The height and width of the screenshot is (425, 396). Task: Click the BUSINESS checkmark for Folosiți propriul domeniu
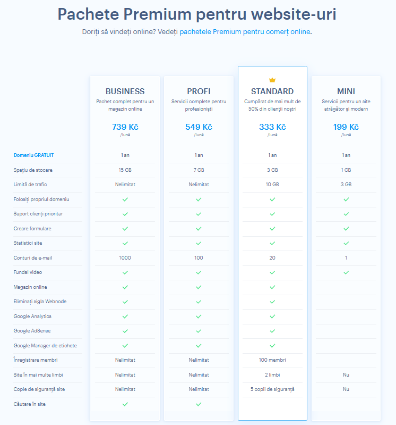click(x=125, y=199)
